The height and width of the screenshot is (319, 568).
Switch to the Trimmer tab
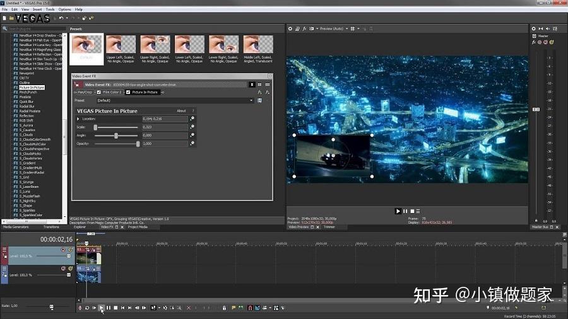[x=329, y=227]
